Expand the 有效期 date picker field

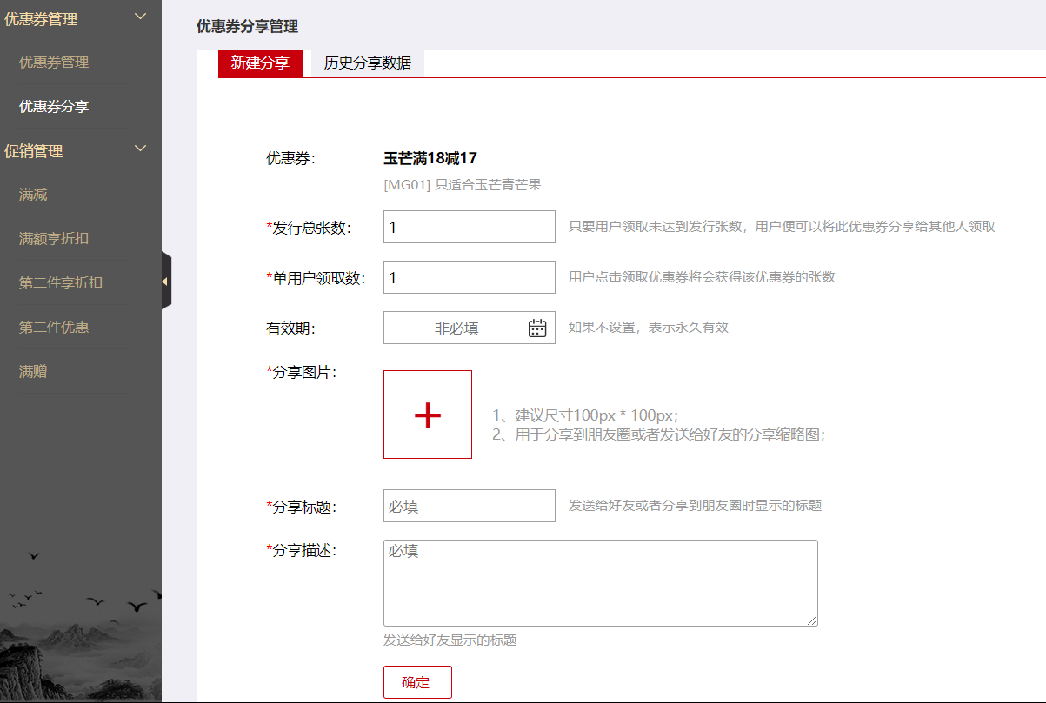pyautogui.click(x=461, y=328)
